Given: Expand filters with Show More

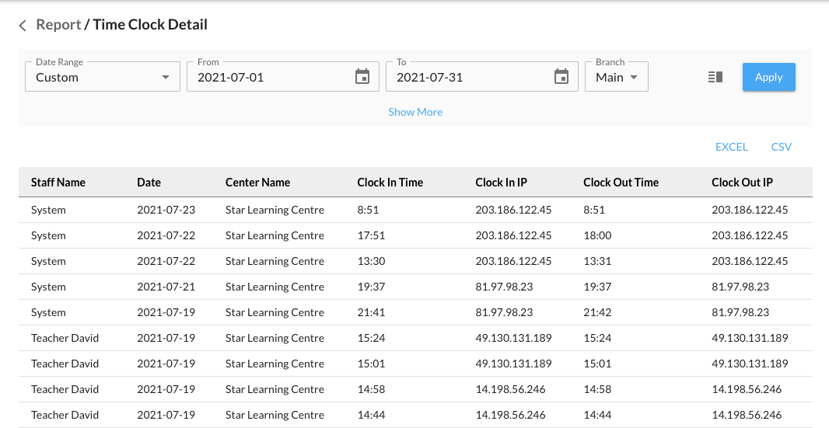Looking at the screenshot, I should [x=415, y=112].
